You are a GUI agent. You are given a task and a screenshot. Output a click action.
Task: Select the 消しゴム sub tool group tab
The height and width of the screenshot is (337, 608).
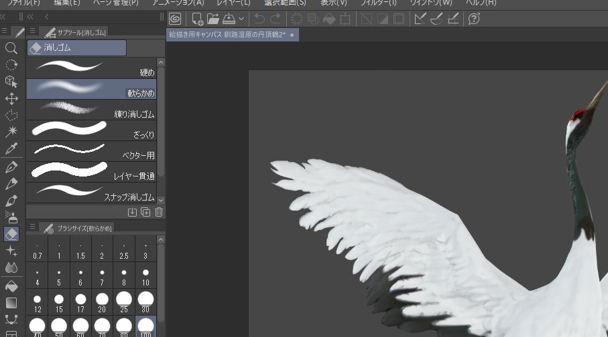coord(77,47)
